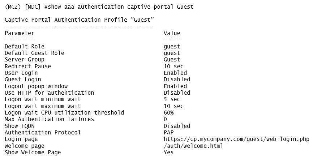Viewport: 313px width, 159px height.
Task: Click the Show Welcome Page "Yes" value
Action: coord(169,152)
